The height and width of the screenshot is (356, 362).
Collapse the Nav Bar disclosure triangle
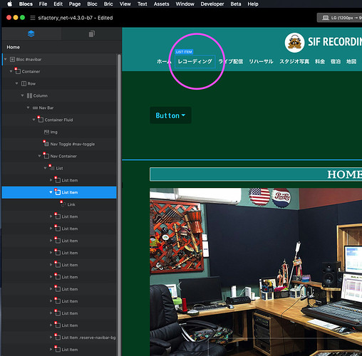(x=28, y=108)
